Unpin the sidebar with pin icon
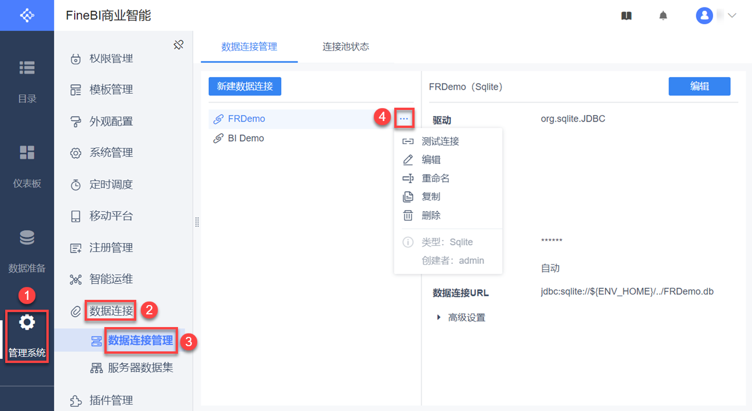752x411 pixels. point(179,45)
